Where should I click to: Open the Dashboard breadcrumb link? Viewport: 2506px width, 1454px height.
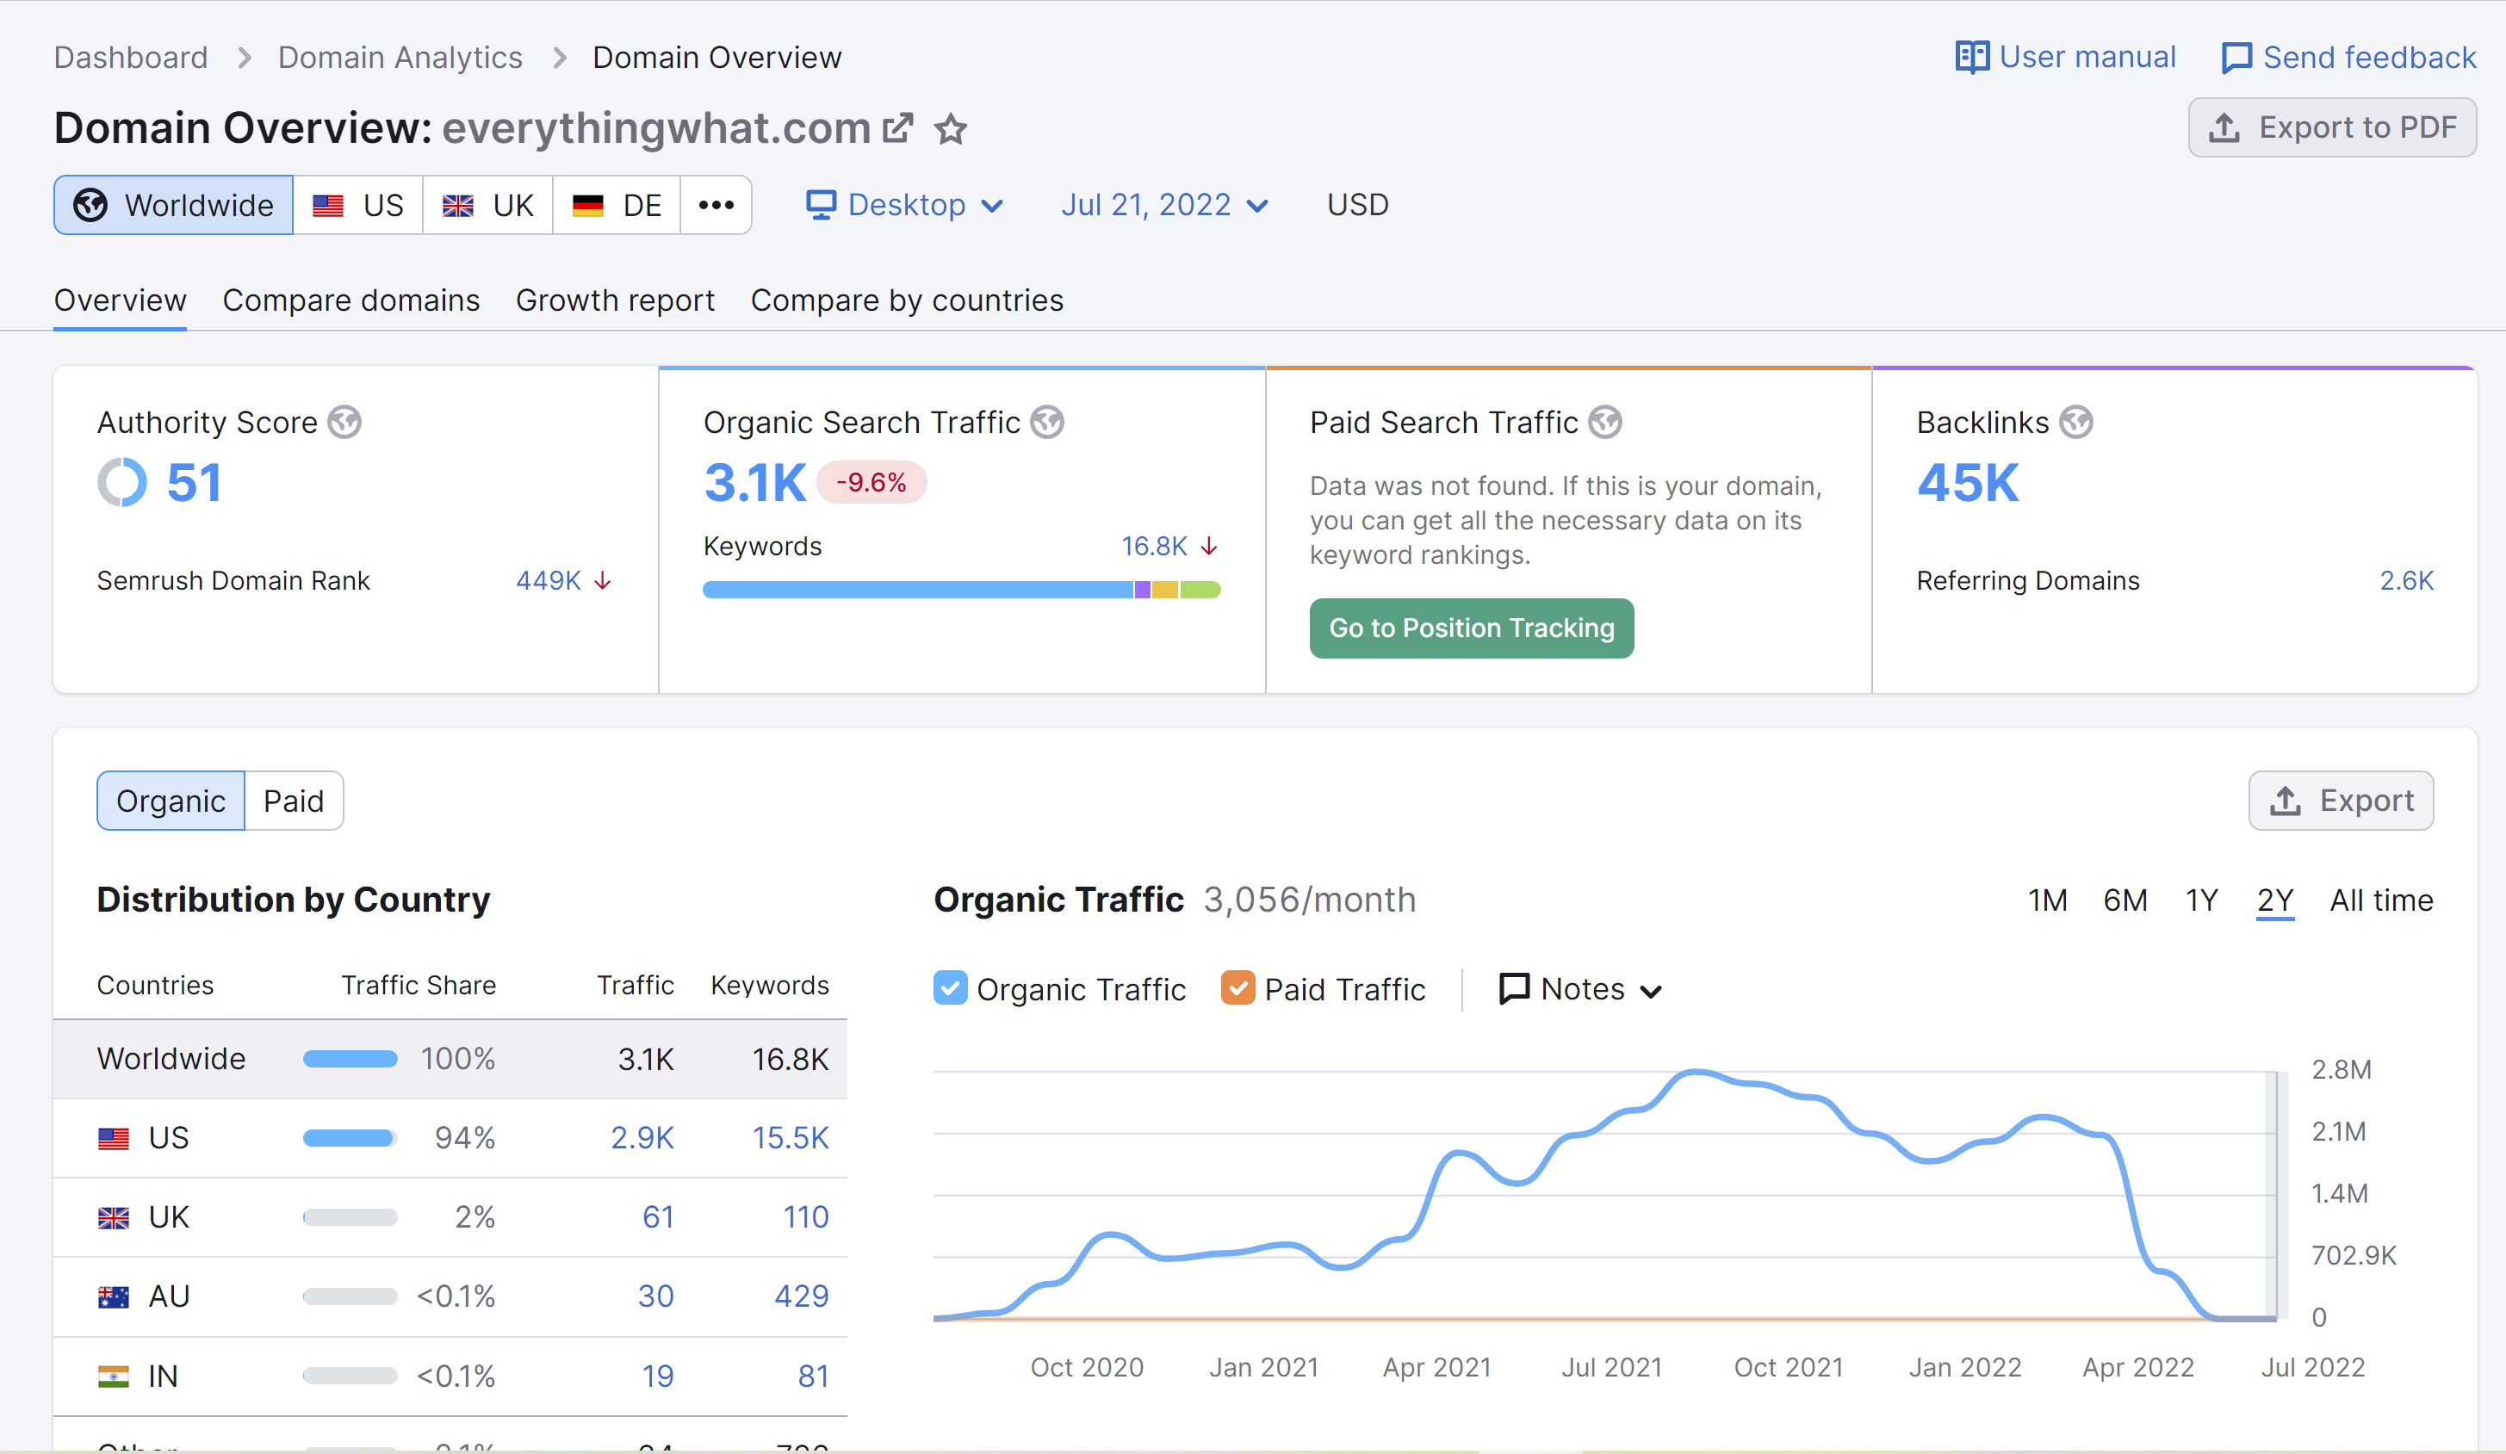(131, 58)
